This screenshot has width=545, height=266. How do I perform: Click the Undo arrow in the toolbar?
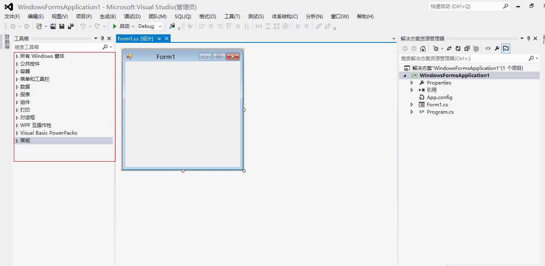(x=83, y=26)
